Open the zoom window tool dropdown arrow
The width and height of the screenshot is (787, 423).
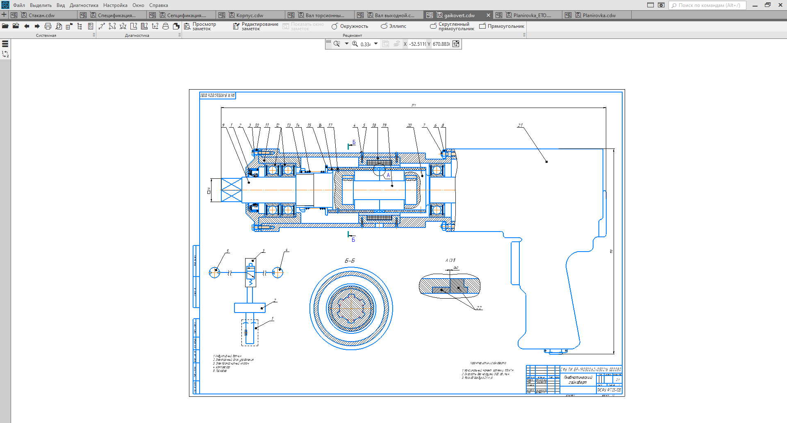(x=346, y=44)
